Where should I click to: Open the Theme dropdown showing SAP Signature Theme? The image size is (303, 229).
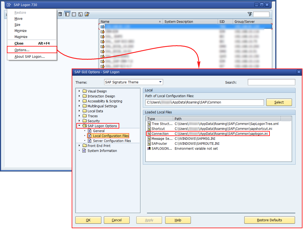(x=160, y=82)
